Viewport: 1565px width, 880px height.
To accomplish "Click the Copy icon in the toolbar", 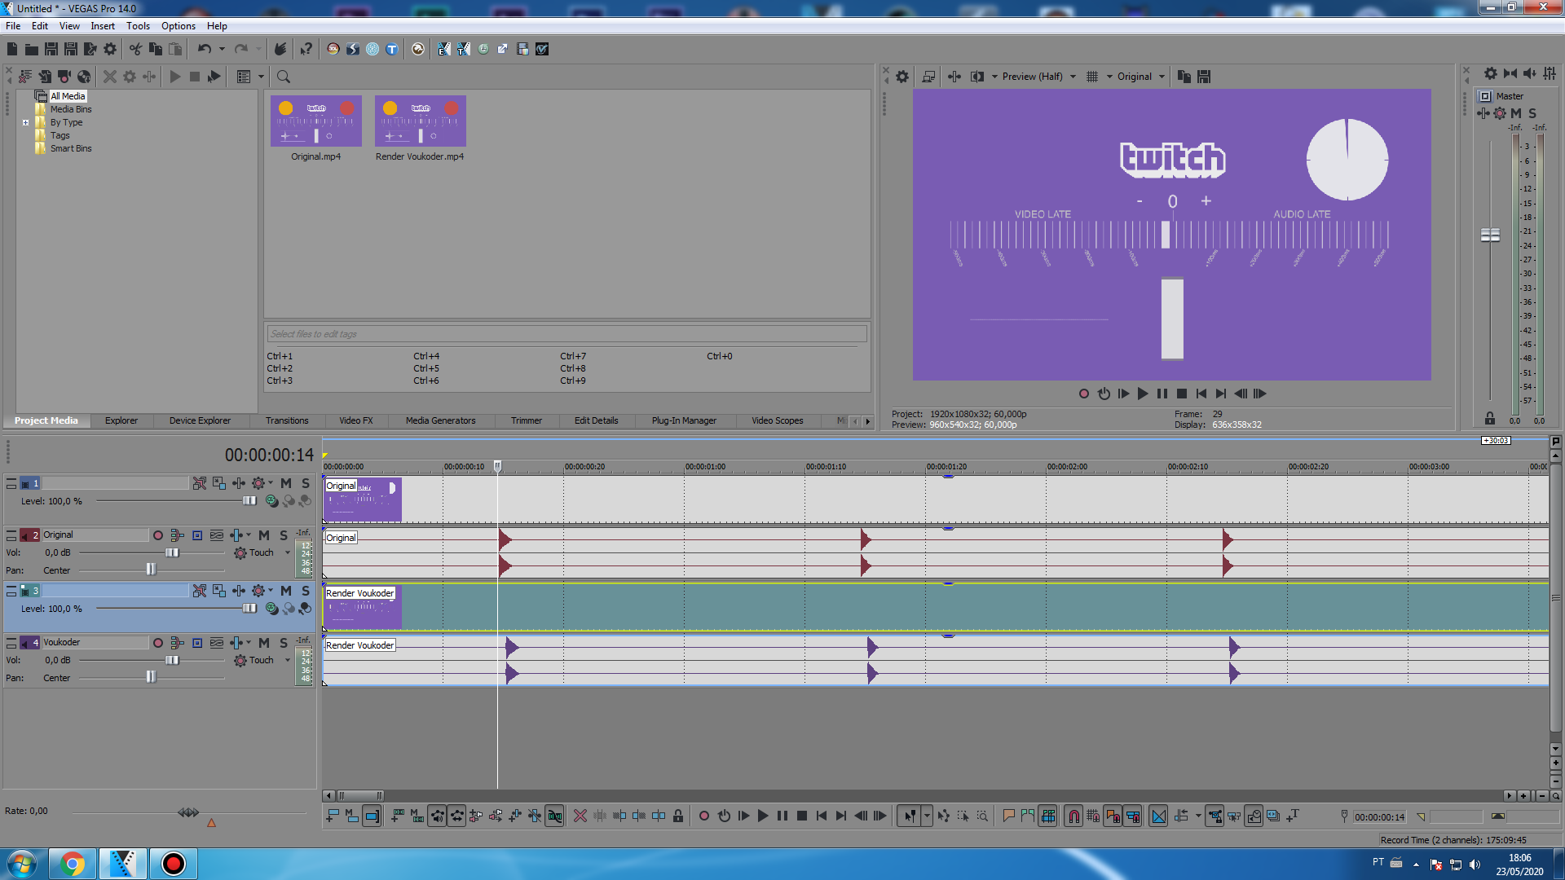I will [x=155, y=49].
